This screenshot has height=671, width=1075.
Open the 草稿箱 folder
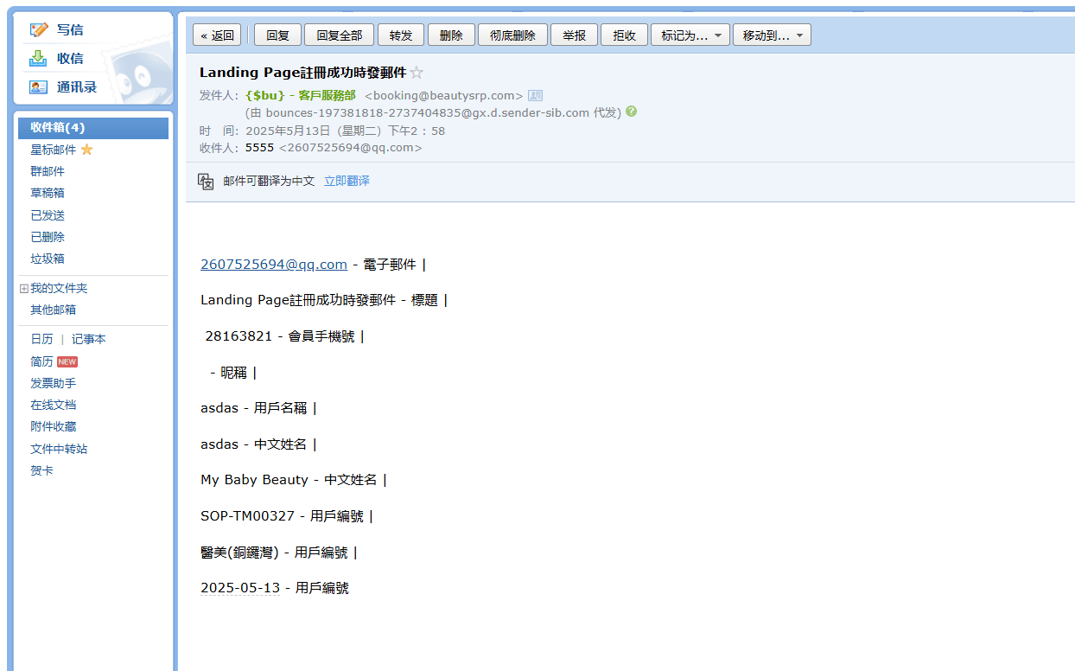(x=48, y=193)
